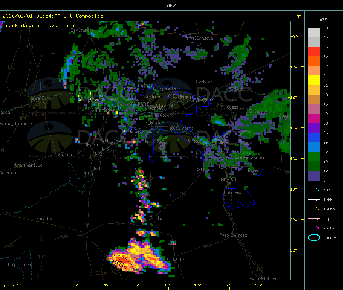Pick the light grey 80–70 dBZ swatch
The height and width of the screenshot is (290, 343).
click(314, 33)
